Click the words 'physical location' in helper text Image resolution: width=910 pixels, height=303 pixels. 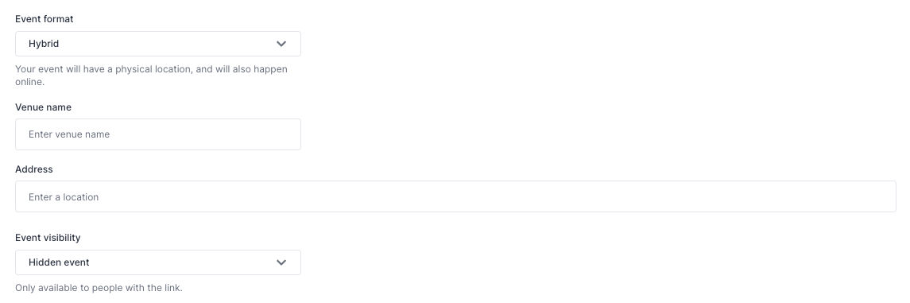point(153,69)
